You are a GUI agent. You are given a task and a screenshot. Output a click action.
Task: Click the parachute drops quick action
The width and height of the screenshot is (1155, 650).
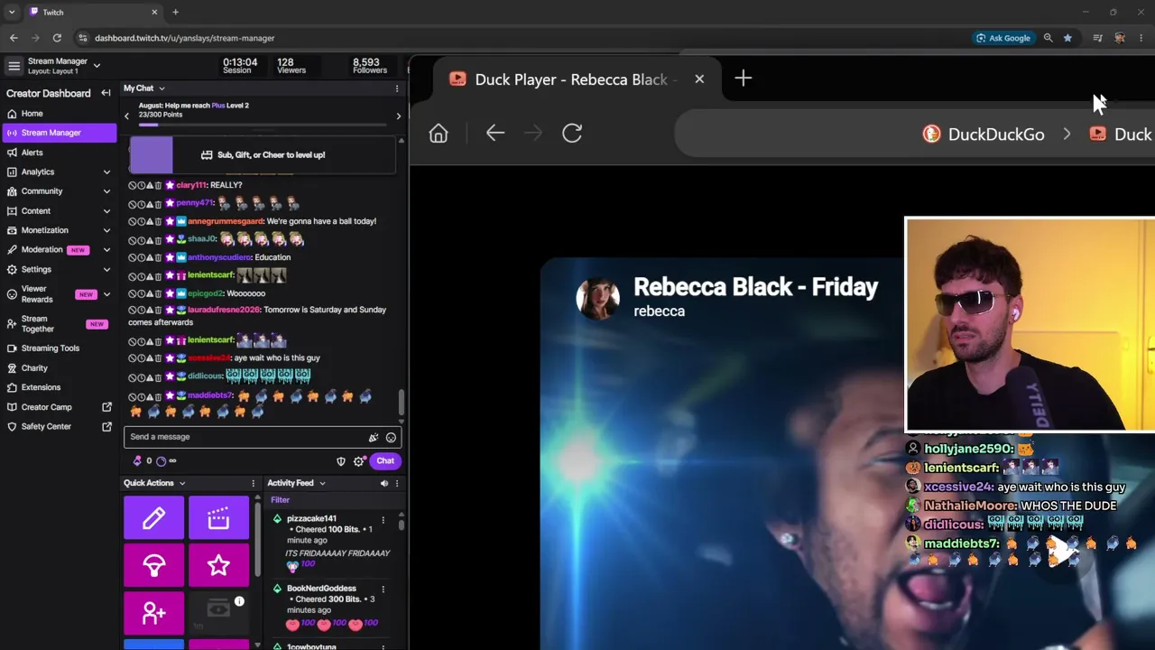pos(154,566)
